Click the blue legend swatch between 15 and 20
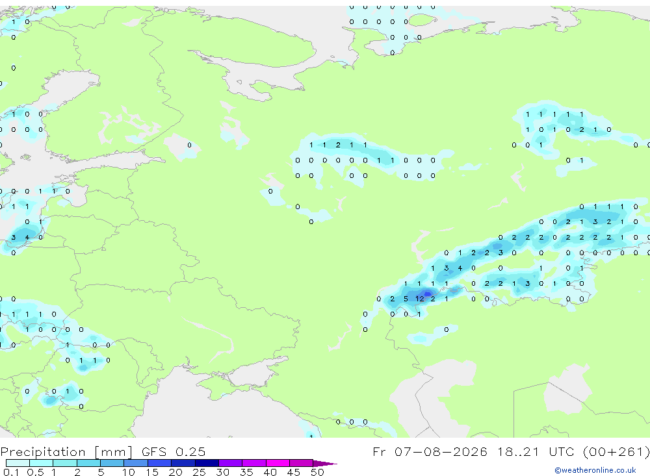The height and width of the screenshot is (476, 650). (x=159, y=463)
